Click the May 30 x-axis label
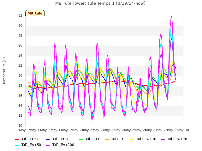The height and width of the screenshot is (151, 202). (x=183, y=130)
